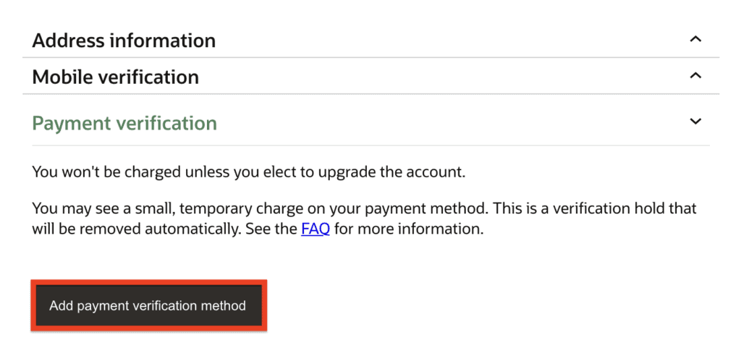The width and height of the screenshot is (741, 351).
Task: Click the Address information heading
Action: tap(124, 41)
